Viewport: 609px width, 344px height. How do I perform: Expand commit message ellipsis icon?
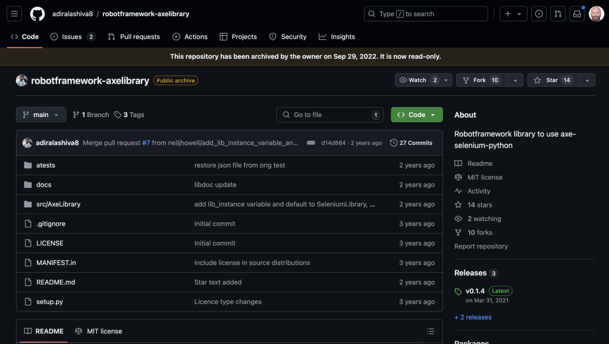point(310,143)
